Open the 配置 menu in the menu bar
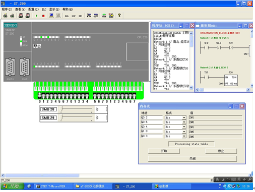Viewport: 255px width, 192px height. [33, 10]
